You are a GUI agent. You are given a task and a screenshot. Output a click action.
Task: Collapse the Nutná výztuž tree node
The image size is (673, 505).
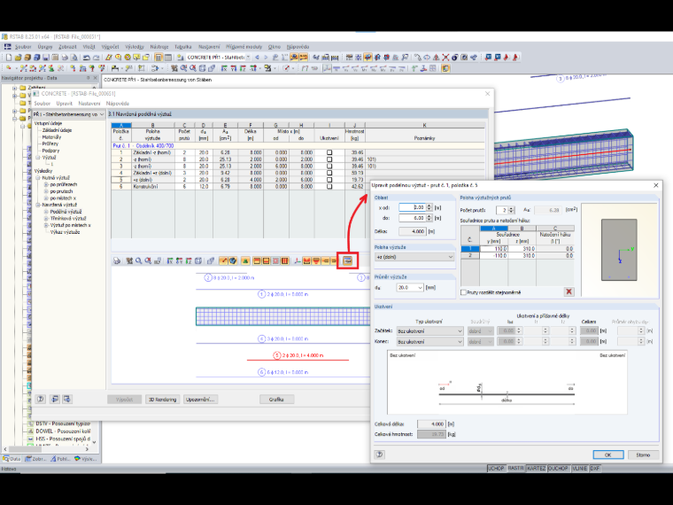click(x=38, y=178)
